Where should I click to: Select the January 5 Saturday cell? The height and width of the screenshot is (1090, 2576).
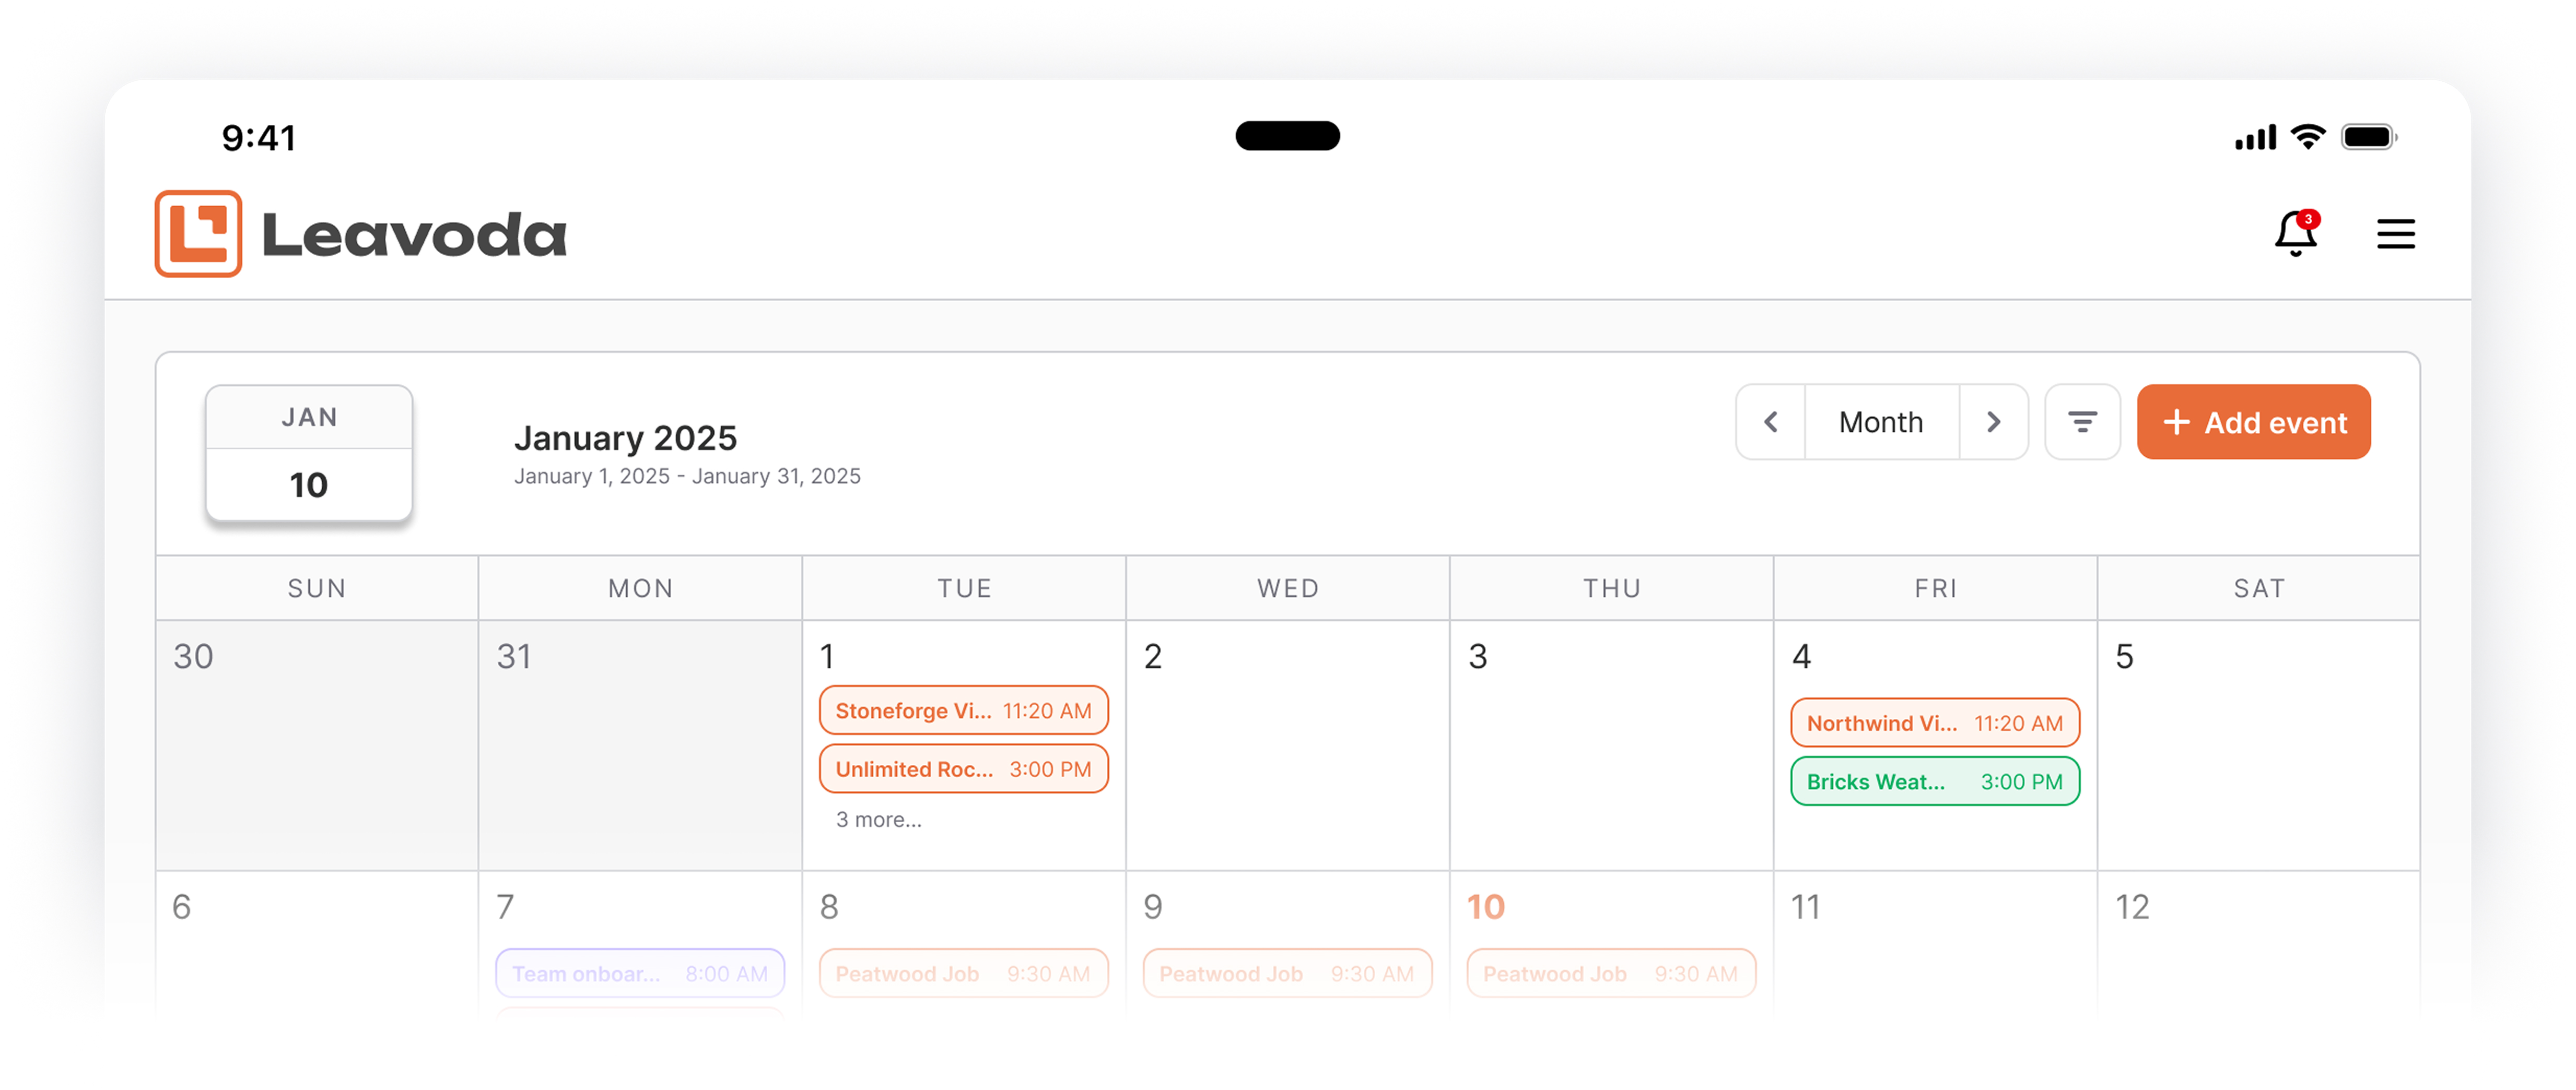tap(2258, 745)
